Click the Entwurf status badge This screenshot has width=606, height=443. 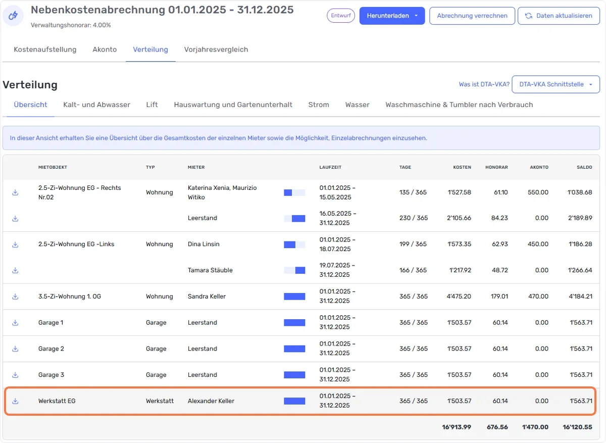[341, 16]
